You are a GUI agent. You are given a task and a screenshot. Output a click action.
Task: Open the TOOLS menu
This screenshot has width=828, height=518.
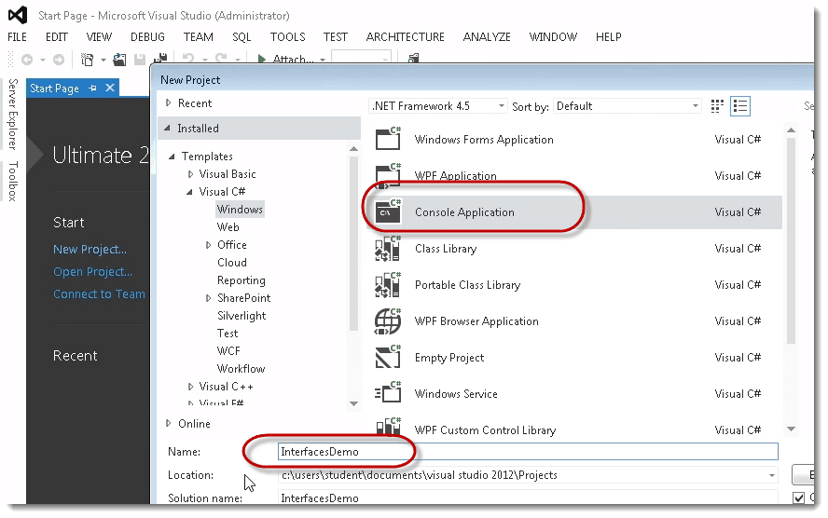(288, 37)
